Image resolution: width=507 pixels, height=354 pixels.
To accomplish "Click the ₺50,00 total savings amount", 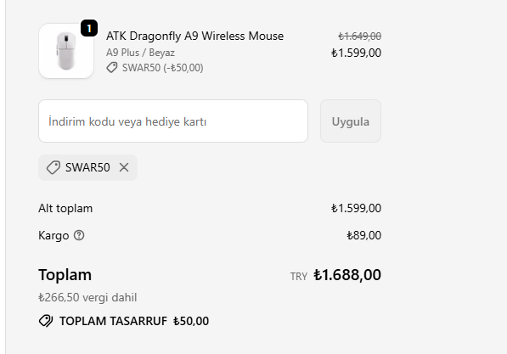I will 191,321.
